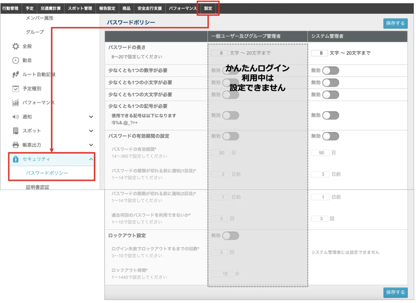Screen dimensions: 416x303
Task: Toggle general user symbol requirement switch
Action: (231, 116)
